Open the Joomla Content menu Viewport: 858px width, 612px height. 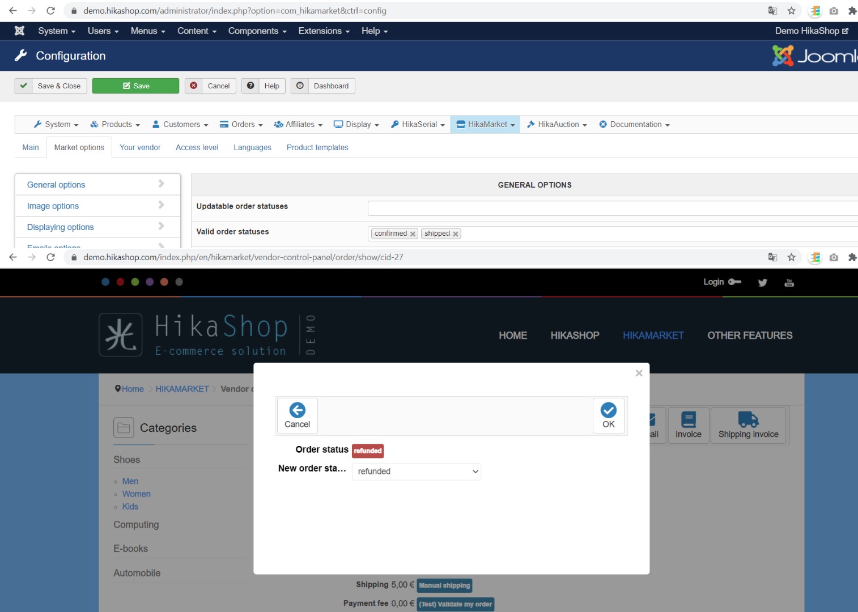tap(197, 31)
